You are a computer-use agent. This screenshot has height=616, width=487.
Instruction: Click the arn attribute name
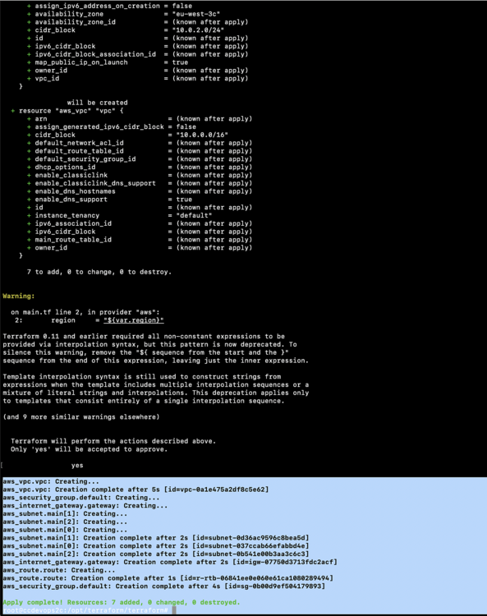[41, 118]
